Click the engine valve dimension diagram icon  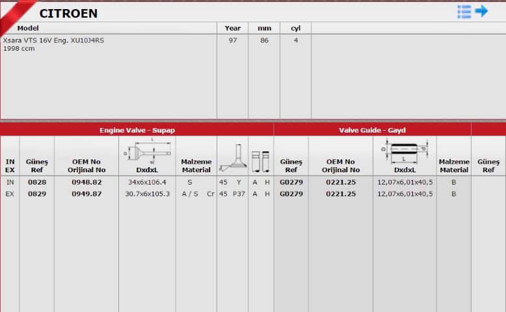pos(147,151)
